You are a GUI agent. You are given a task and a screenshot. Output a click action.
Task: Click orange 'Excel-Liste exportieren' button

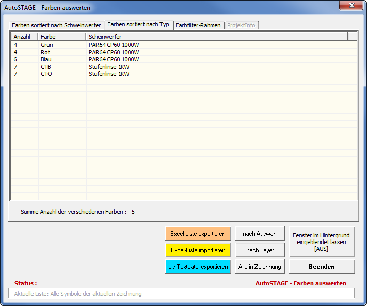198,234
